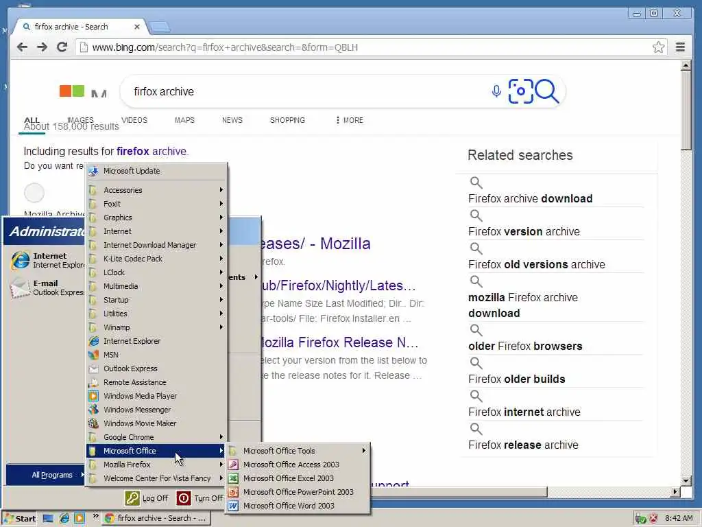This screenshot has height=527, width=702.
Task: Click the Turn Off power icon
Action: point(184,498)
